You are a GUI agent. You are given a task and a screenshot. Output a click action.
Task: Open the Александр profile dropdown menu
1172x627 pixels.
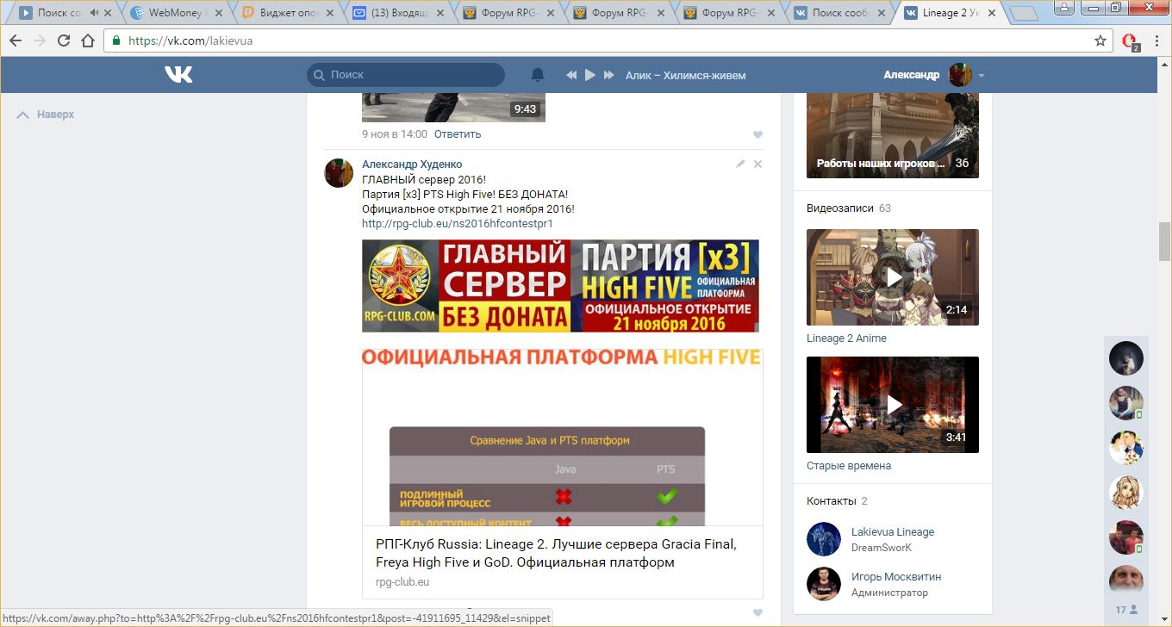933,75
